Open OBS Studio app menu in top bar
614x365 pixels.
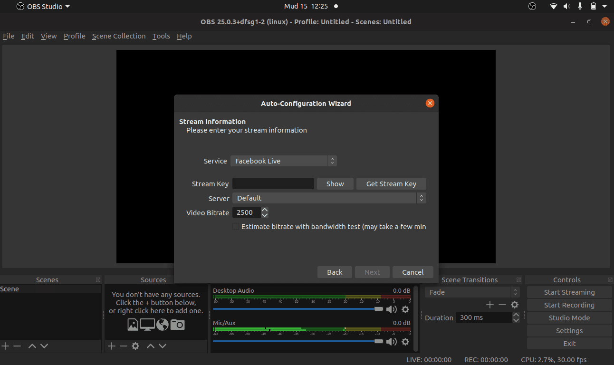click(43, 7)
